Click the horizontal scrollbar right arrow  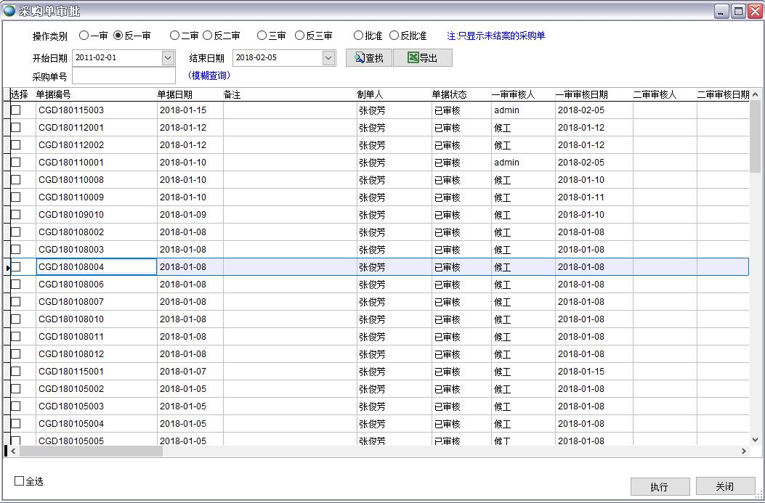click(743, 451)
